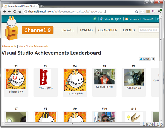Click the horizontal scrollbar left arrow
Image resolution: width=165 pixels, height=128 pixels.
(x=3, y=124)
